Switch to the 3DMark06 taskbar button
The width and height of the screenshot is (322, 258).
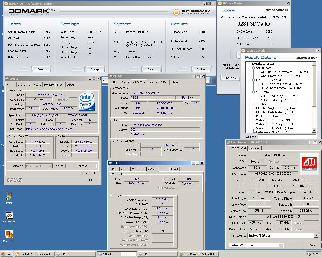tap(34, 254)
